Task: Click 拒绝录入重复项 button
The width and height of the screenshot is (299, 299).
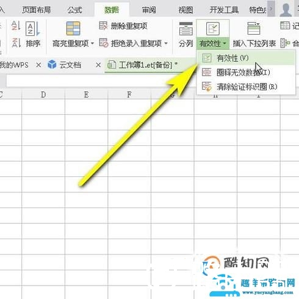Action: [131, 43]
